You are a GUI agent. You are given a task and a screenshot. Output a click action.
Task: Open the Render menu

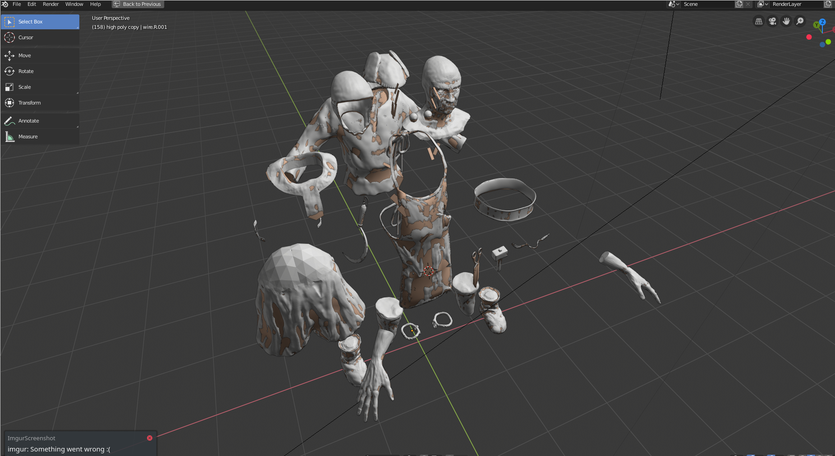click(x=50, y=4)
